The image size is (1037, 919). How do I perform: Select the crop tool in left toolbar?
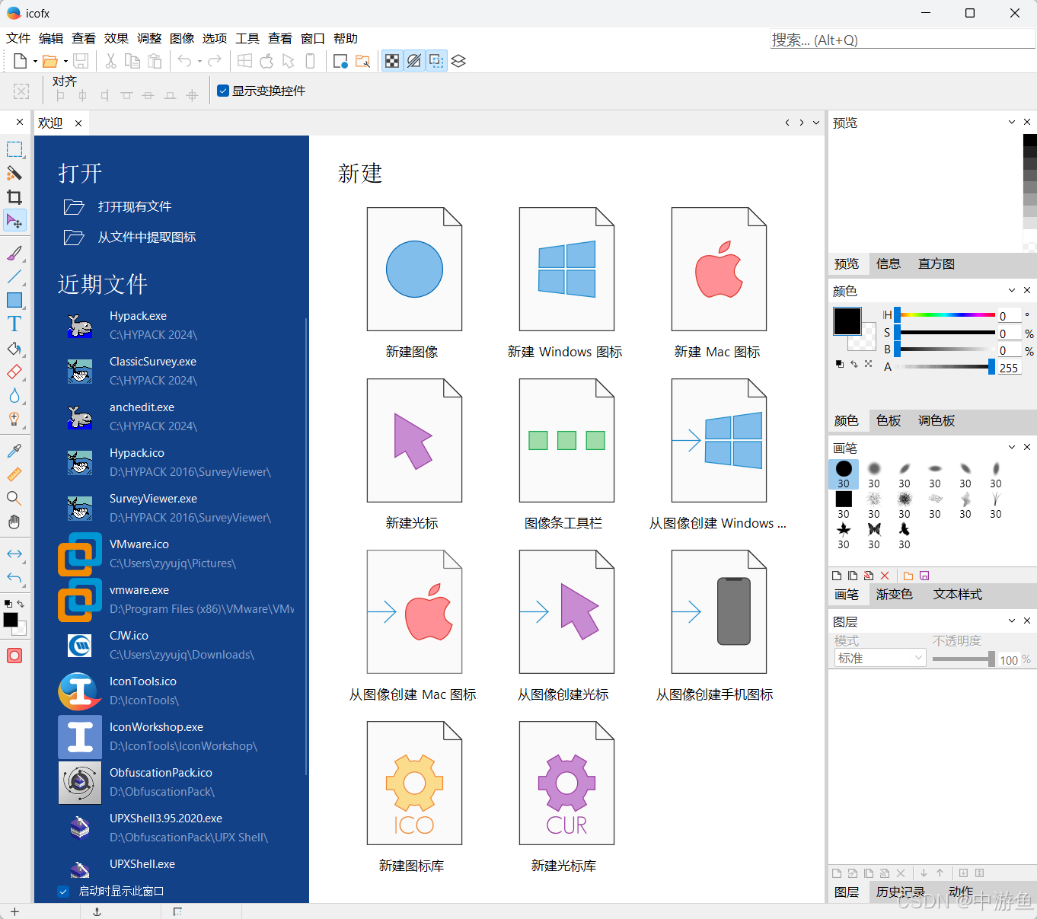(x=14, y=197)
